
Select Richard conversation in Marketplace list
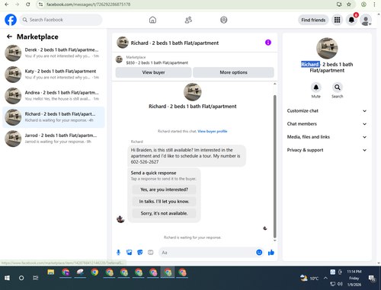click(x=53, y=117)
